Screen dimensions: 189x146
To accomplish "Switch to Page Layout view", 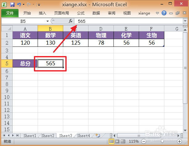I will pos(117,141).
